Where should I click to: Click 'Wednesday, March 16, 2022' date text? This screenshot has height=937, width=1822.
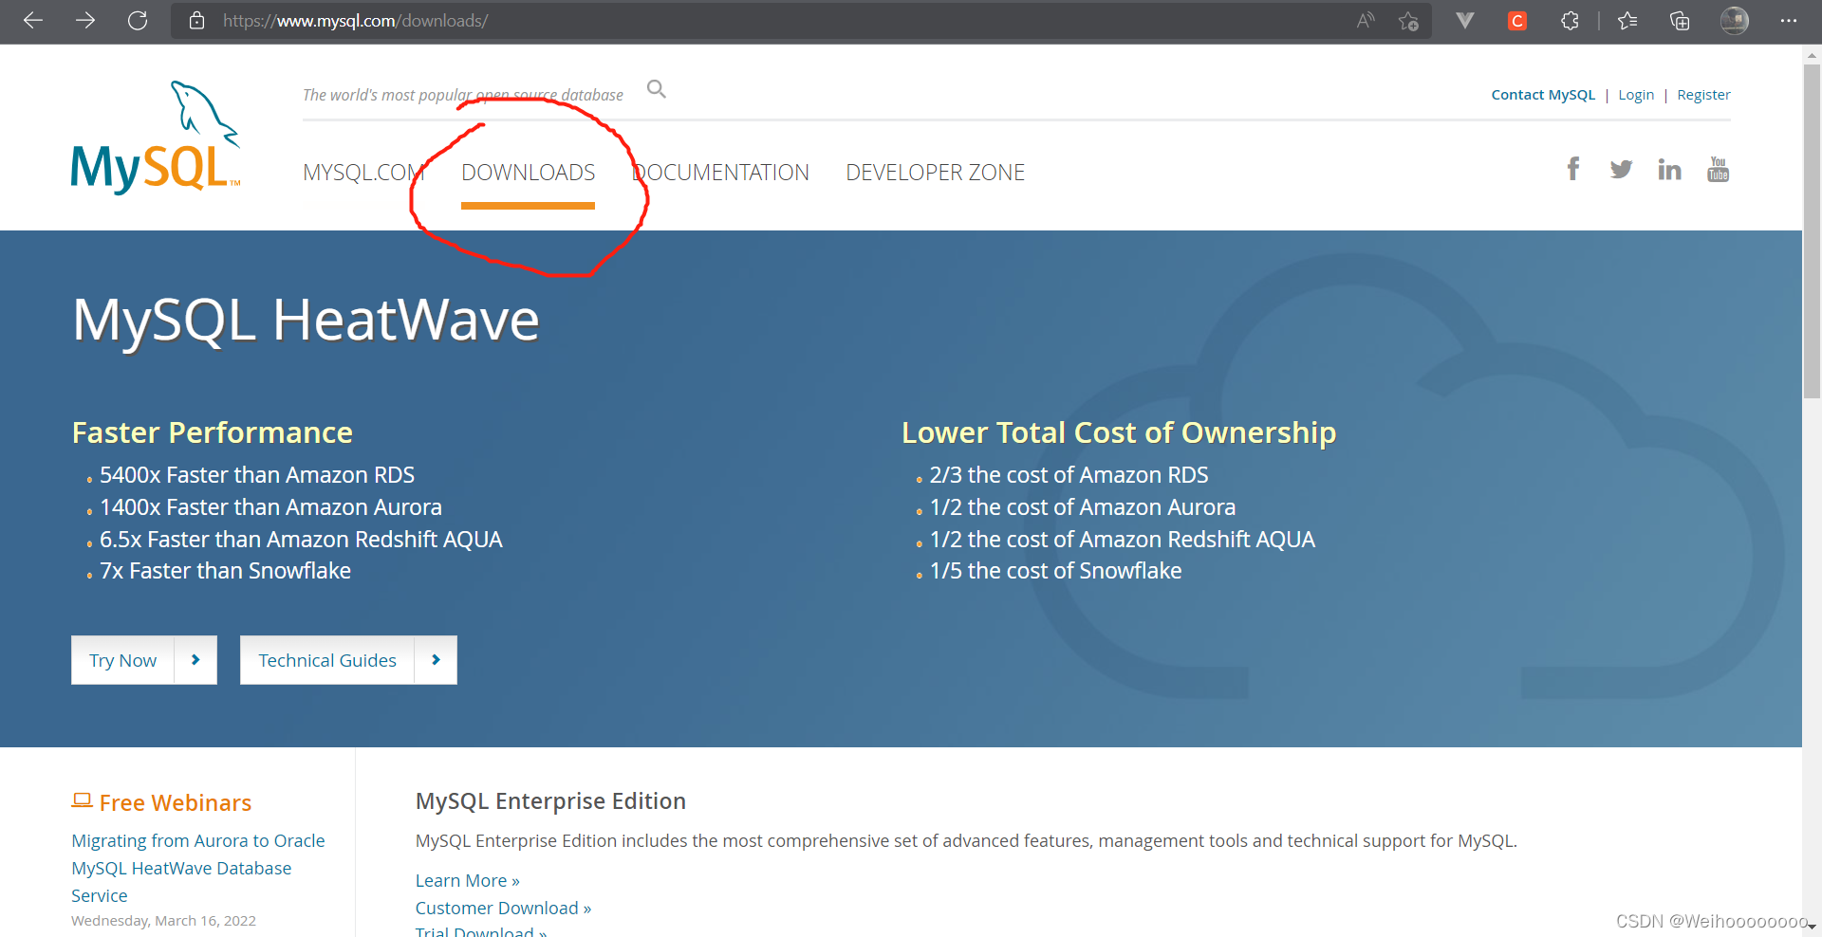(x=163, y=921)
